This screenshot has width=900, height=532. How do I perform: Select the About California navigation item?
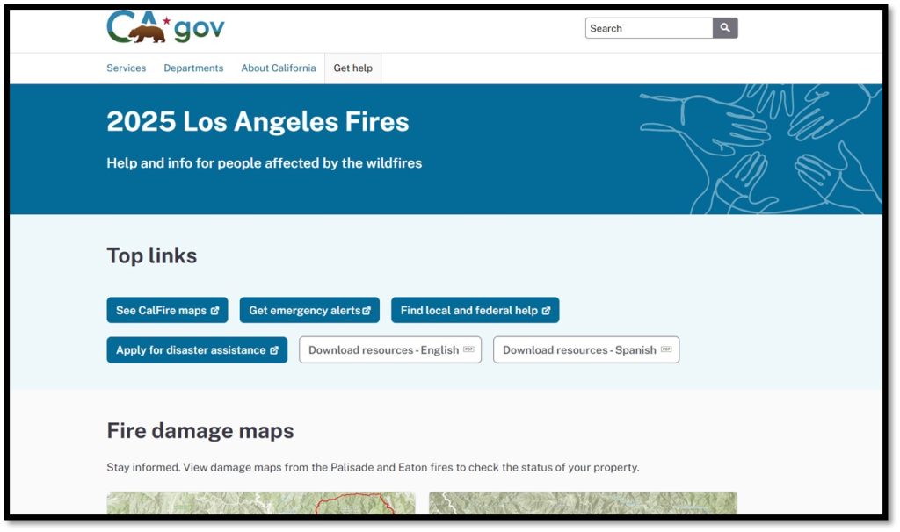pos(278,68)
